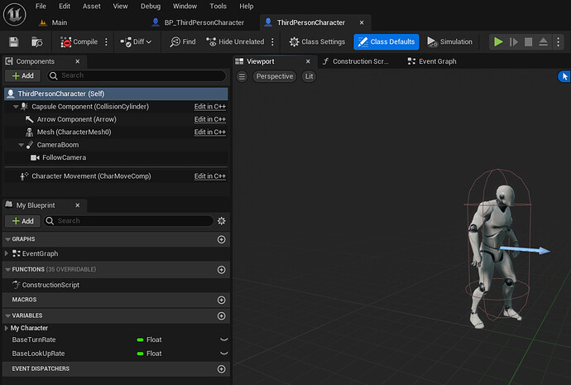This screenshot has height=385, width=571.
Task: Toggle Hide Unrelated nodes
Action: point(235,42)
